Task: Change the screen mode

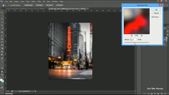Action: point(2,88)
